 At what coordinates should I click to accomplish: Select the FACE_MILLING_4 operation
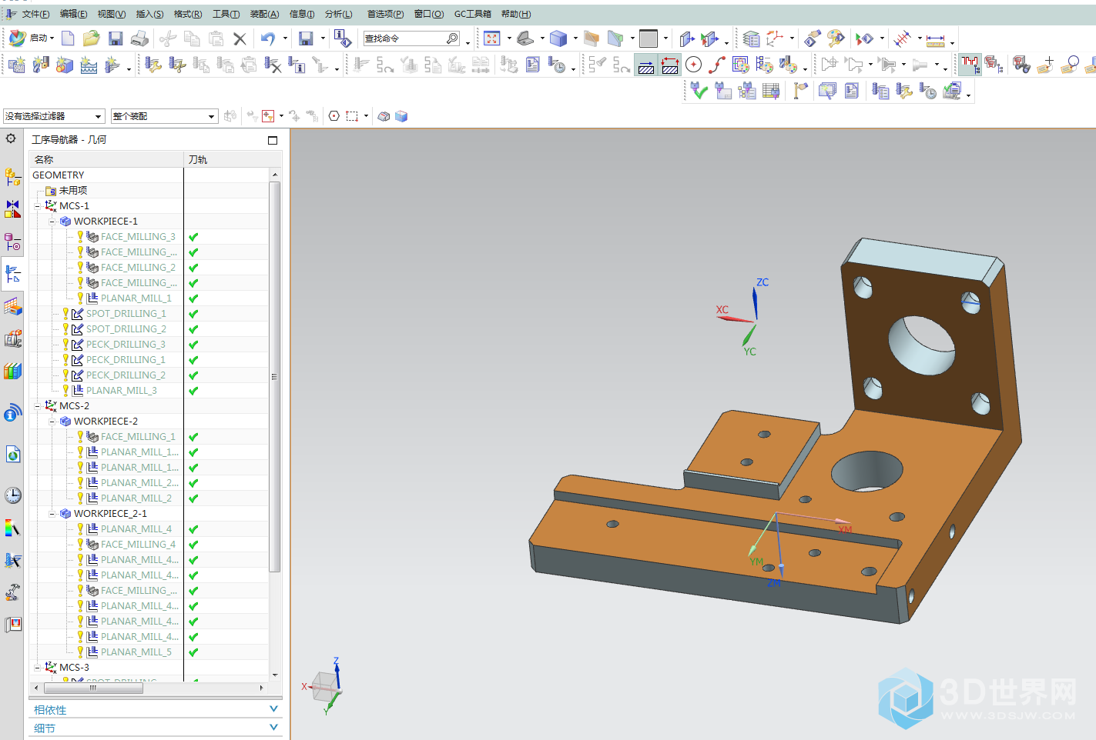138,545
